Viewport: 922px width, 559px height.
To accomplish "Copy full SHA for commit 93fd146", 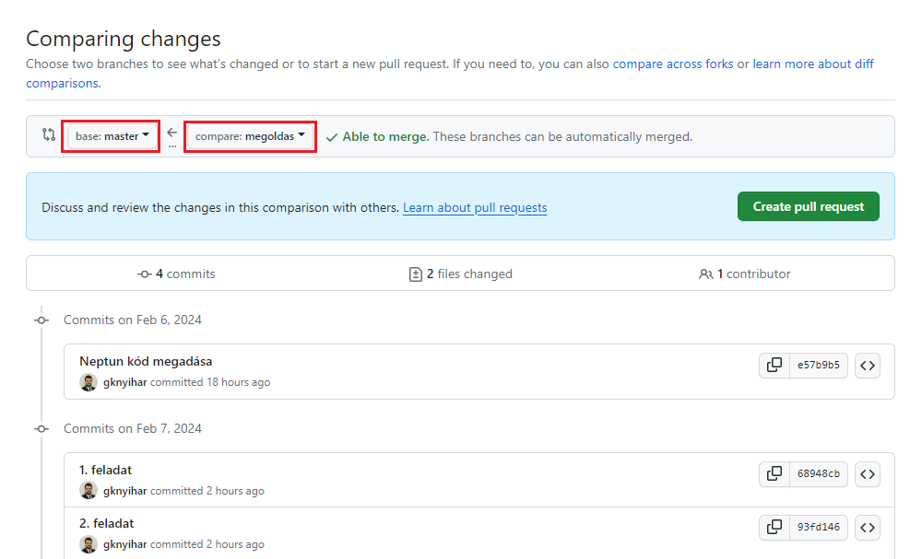I will click(774, 528).
